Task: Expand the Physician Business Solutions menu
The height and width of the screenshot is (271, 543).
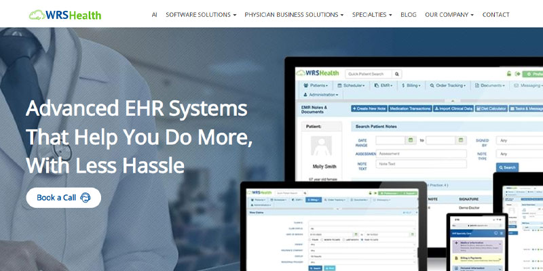Action: (x=294, y=14)
